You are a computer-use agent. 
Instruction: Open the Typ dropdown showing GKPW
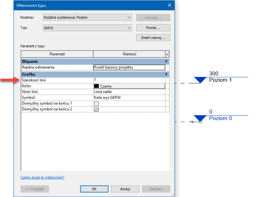point(87,28)
